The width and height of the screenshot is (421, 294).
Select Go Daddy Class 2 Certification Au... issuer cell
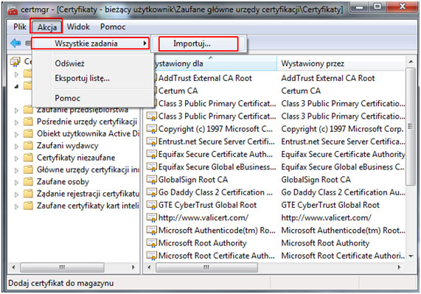(x=343, y=192)
